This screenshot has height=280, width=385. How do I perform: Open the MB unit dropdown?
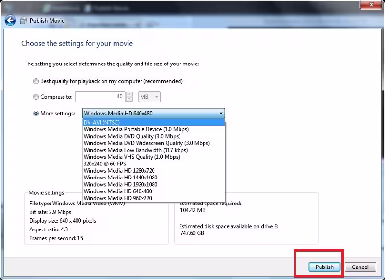pyautogui.click(x=149, y=97)
